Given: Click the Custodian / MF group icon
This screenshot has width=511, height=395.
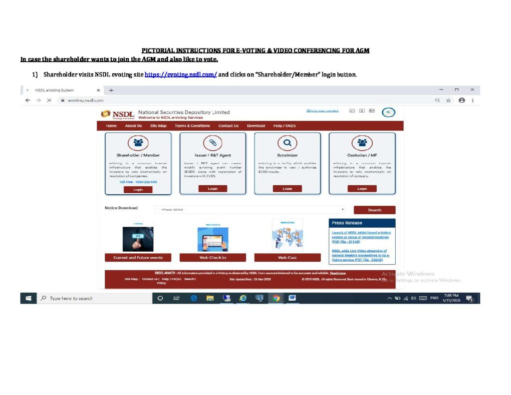Looking at the screenshot, I should (x=362, y=142).
